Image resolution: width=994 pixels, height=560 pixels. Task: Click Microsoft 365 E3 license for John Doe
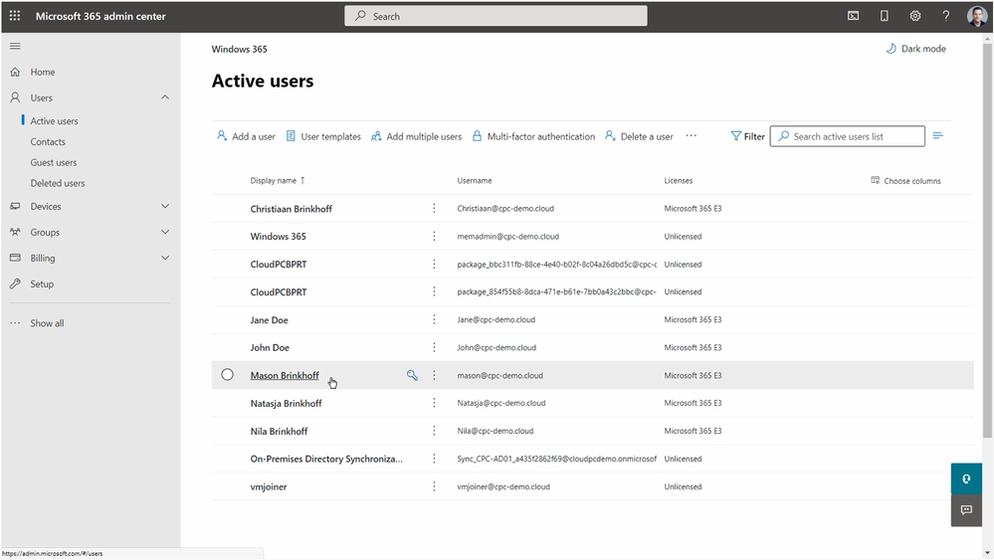[693, 348]
